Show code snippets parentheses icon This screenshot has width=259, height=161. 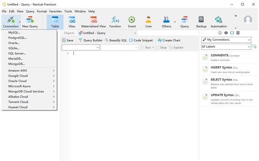[x=232, y=33]
